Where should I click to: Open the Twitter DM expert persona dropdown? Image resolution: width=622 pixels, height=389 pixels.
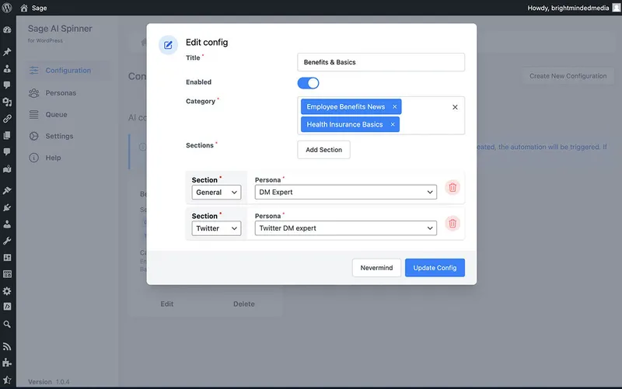(345, 228)
